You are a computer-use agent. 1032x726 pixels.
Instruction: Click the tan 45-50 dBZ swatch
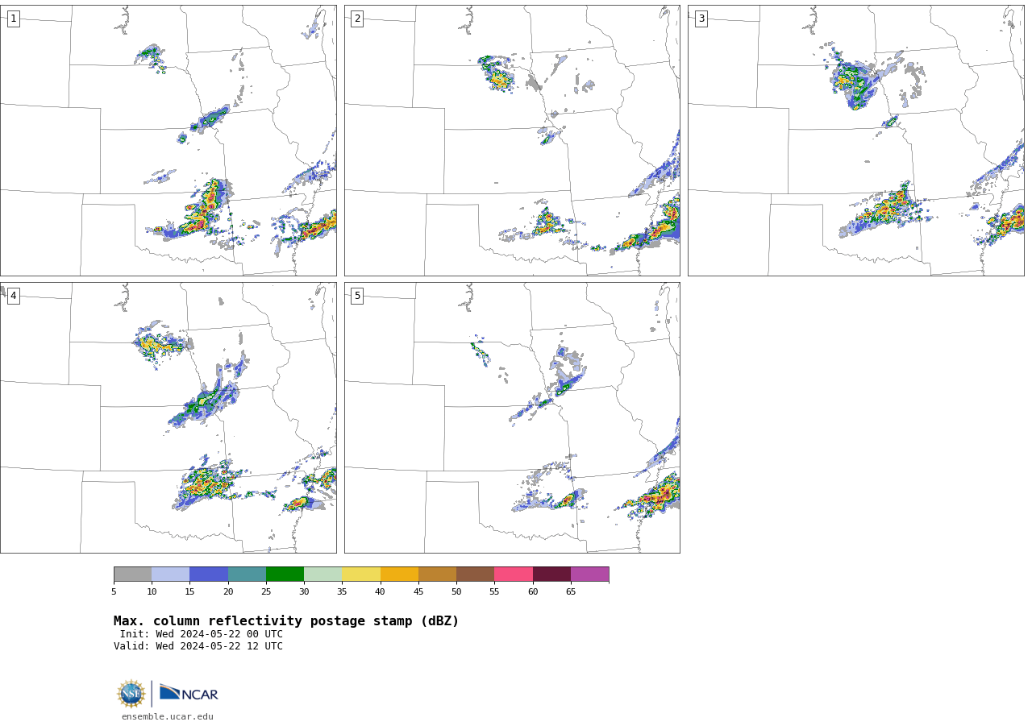437,574
